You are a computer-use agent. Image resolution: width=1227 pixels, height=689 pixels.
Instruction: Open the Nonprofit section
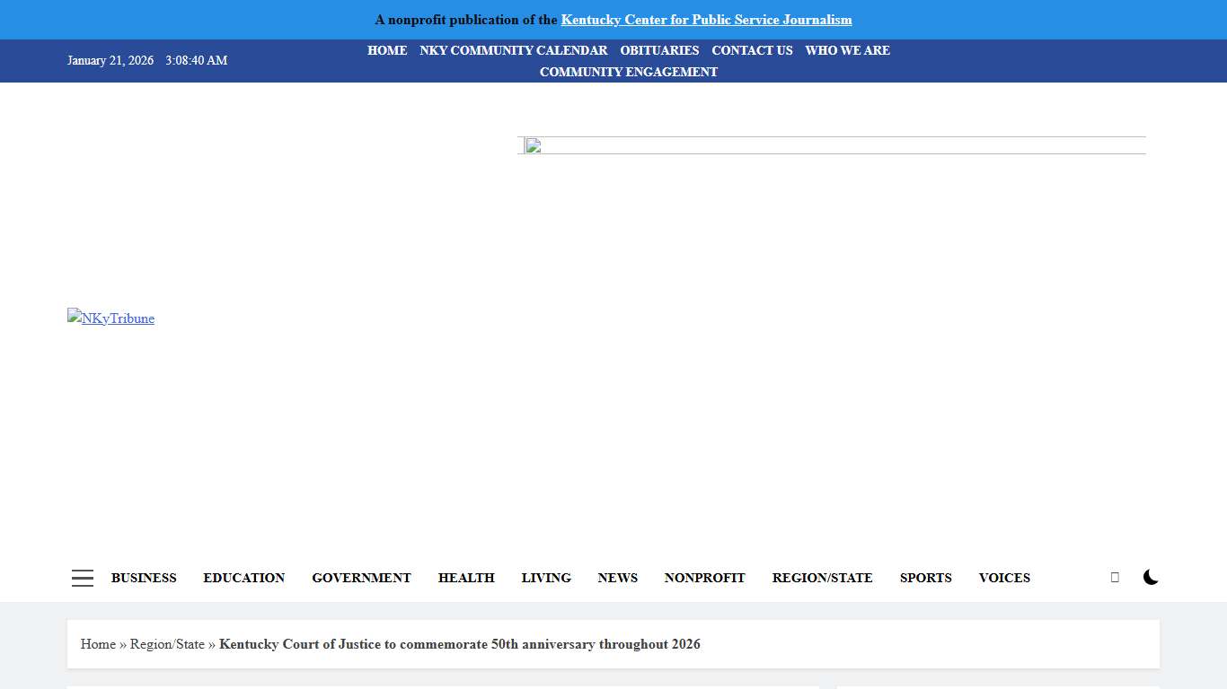click(x=704, y=578)
